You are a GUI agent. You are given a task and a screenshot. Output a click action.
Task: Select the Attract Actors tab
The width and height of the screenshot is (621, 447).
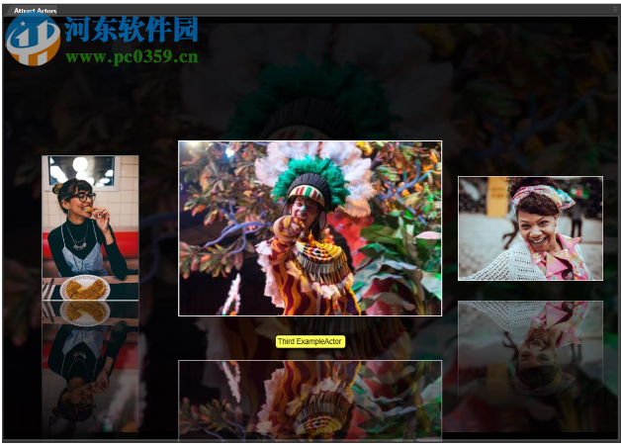33,11
